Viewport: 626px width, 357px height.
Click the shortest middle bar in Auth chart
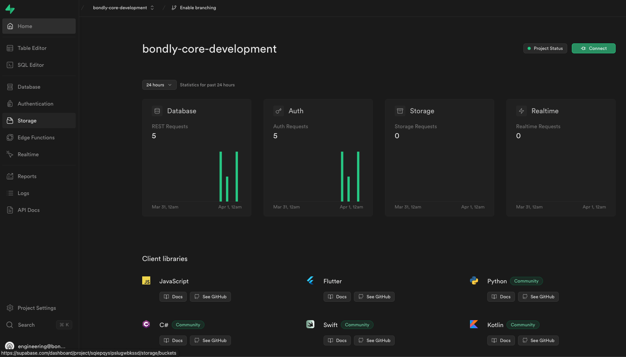[x=349, y=189]
